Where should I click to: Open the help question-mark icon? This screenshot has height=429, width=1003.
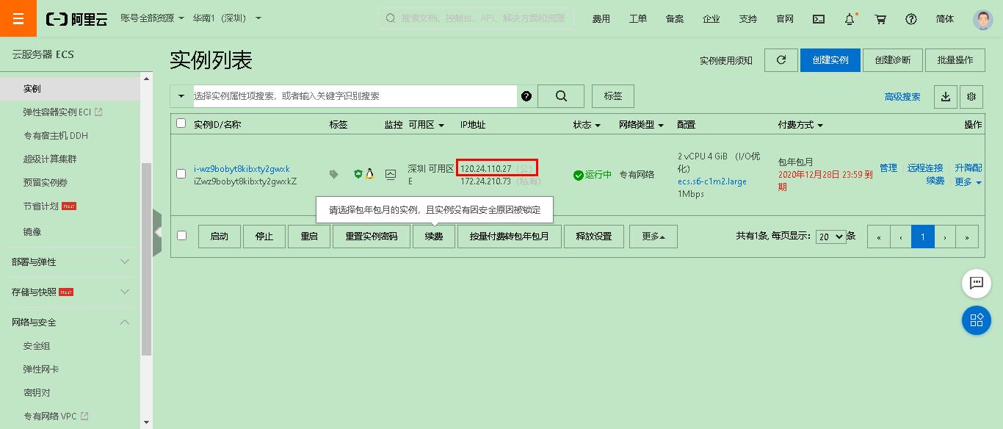click(x=911, y=18)
